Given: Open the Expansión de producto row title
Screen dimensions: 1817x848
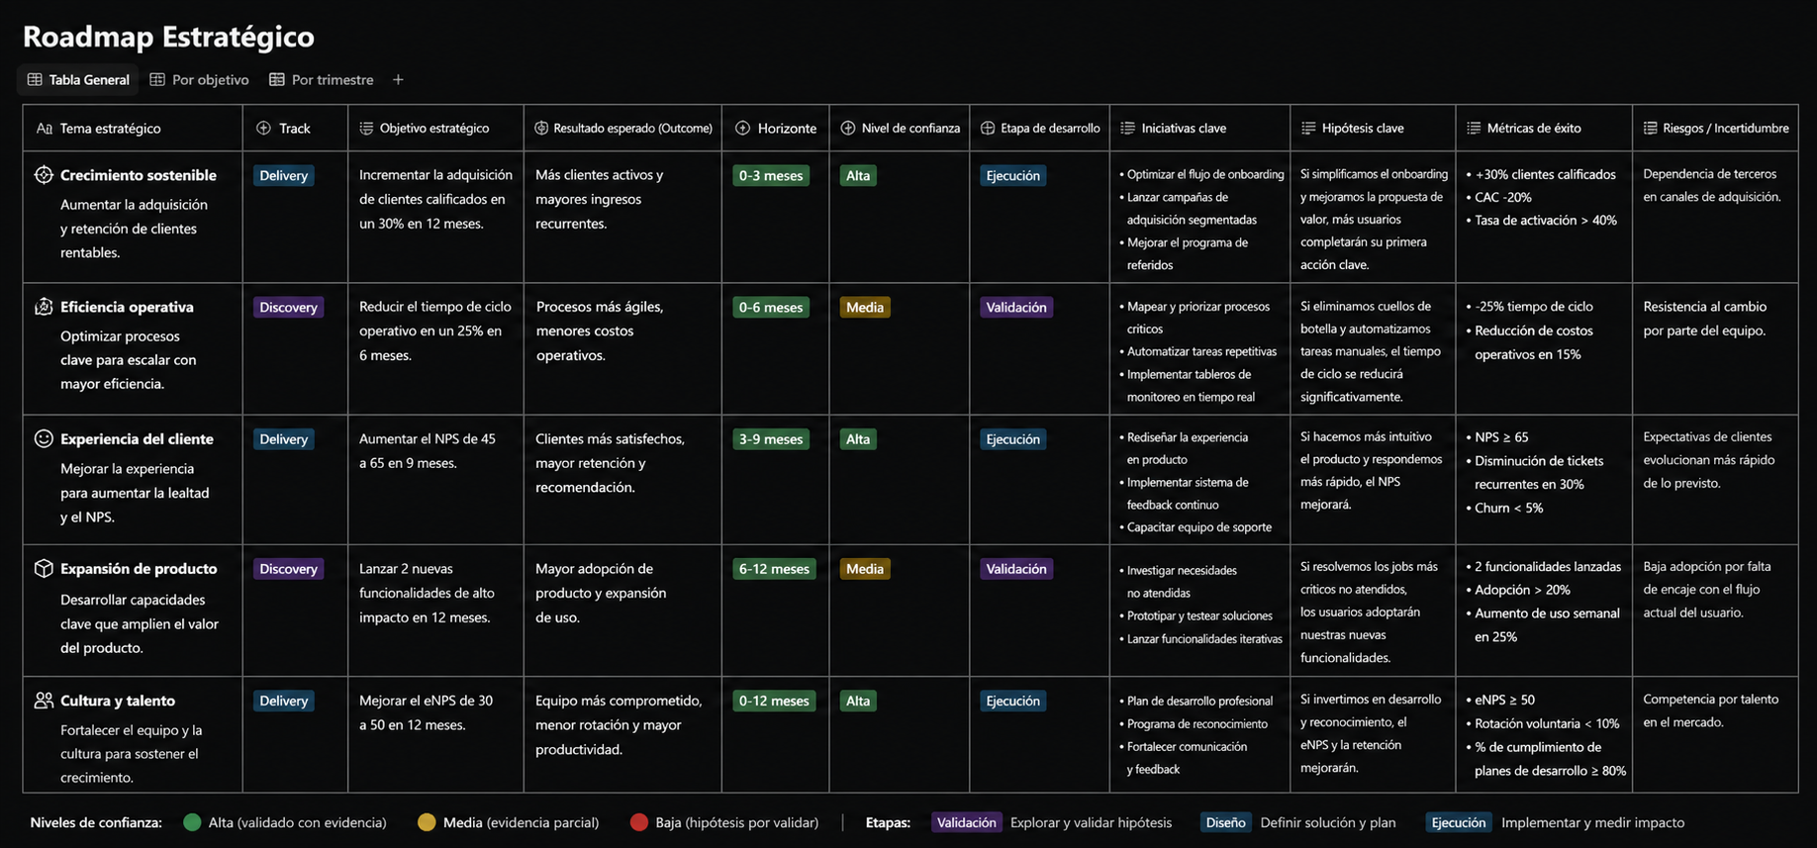Looking at the screenshot, I should tap(139, 569).
